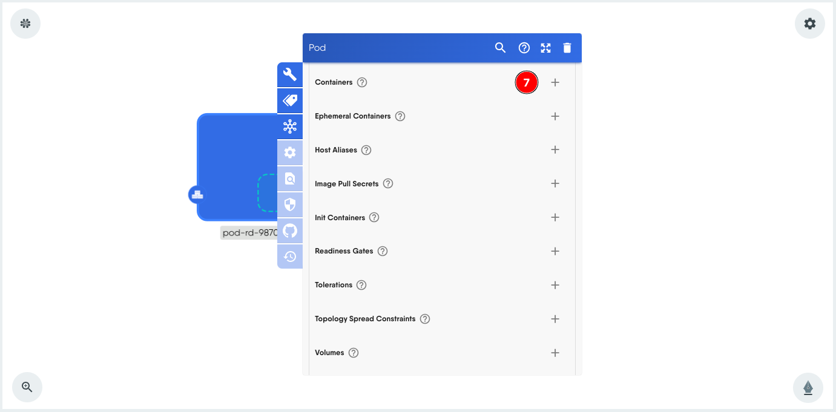
Task: Expand Pod panel to fullscreen
Action: [545, 48]
